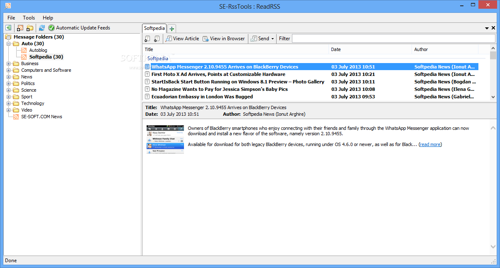Click the Message Folders root icon
Image resolution: width=500 pixels, height=268 pixels.
coord(8,37)
